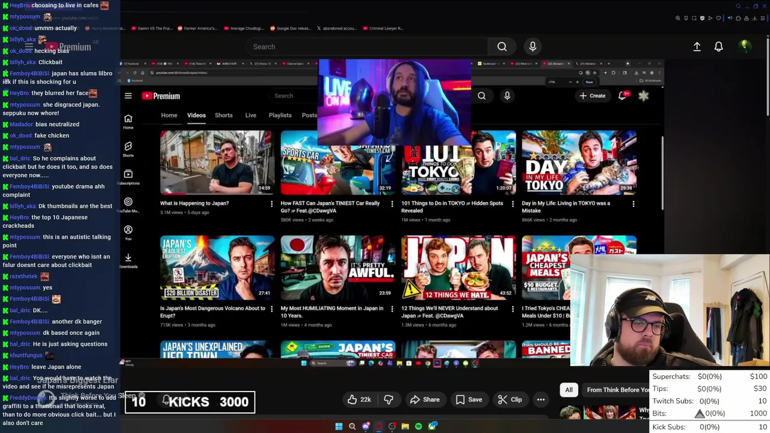Viewport: 770px width, 433px height.
Task: Click the browser ad-blocker shield icon
Action: click(x=702, y=18)
